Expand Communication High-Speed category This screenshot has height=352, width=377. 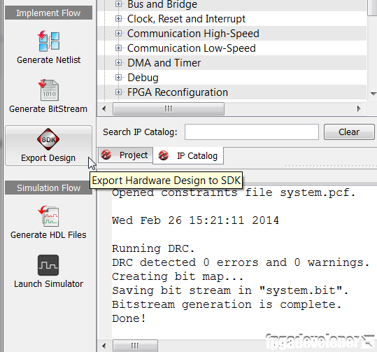(x=118, y=33)
